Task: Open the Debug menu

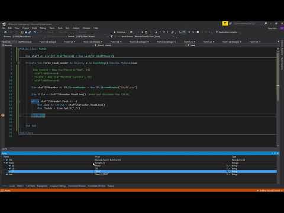Action: 43,28
